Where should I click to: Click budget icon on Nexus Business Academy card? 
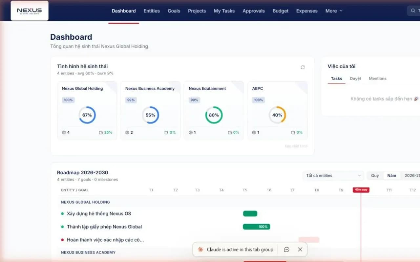click(166, 132)
